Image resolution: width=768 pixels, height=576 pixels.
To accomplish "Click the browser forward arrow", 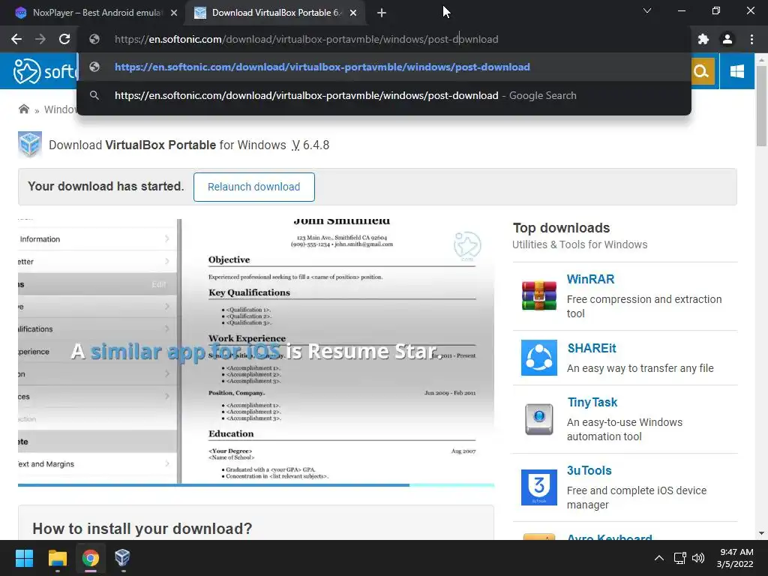I will [x=40, y=39].
